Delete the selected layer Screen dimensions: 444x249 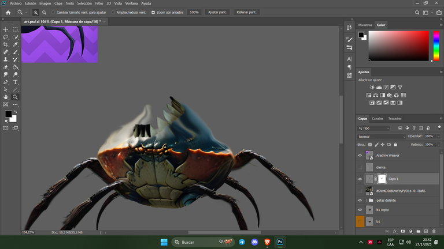point(434,231)
